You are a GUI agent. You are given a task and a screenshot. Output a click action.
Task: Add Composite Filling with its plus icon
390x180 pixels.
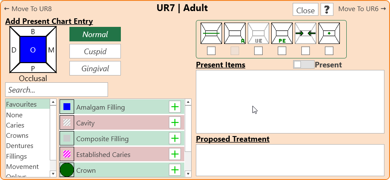[x=175, y=139]
